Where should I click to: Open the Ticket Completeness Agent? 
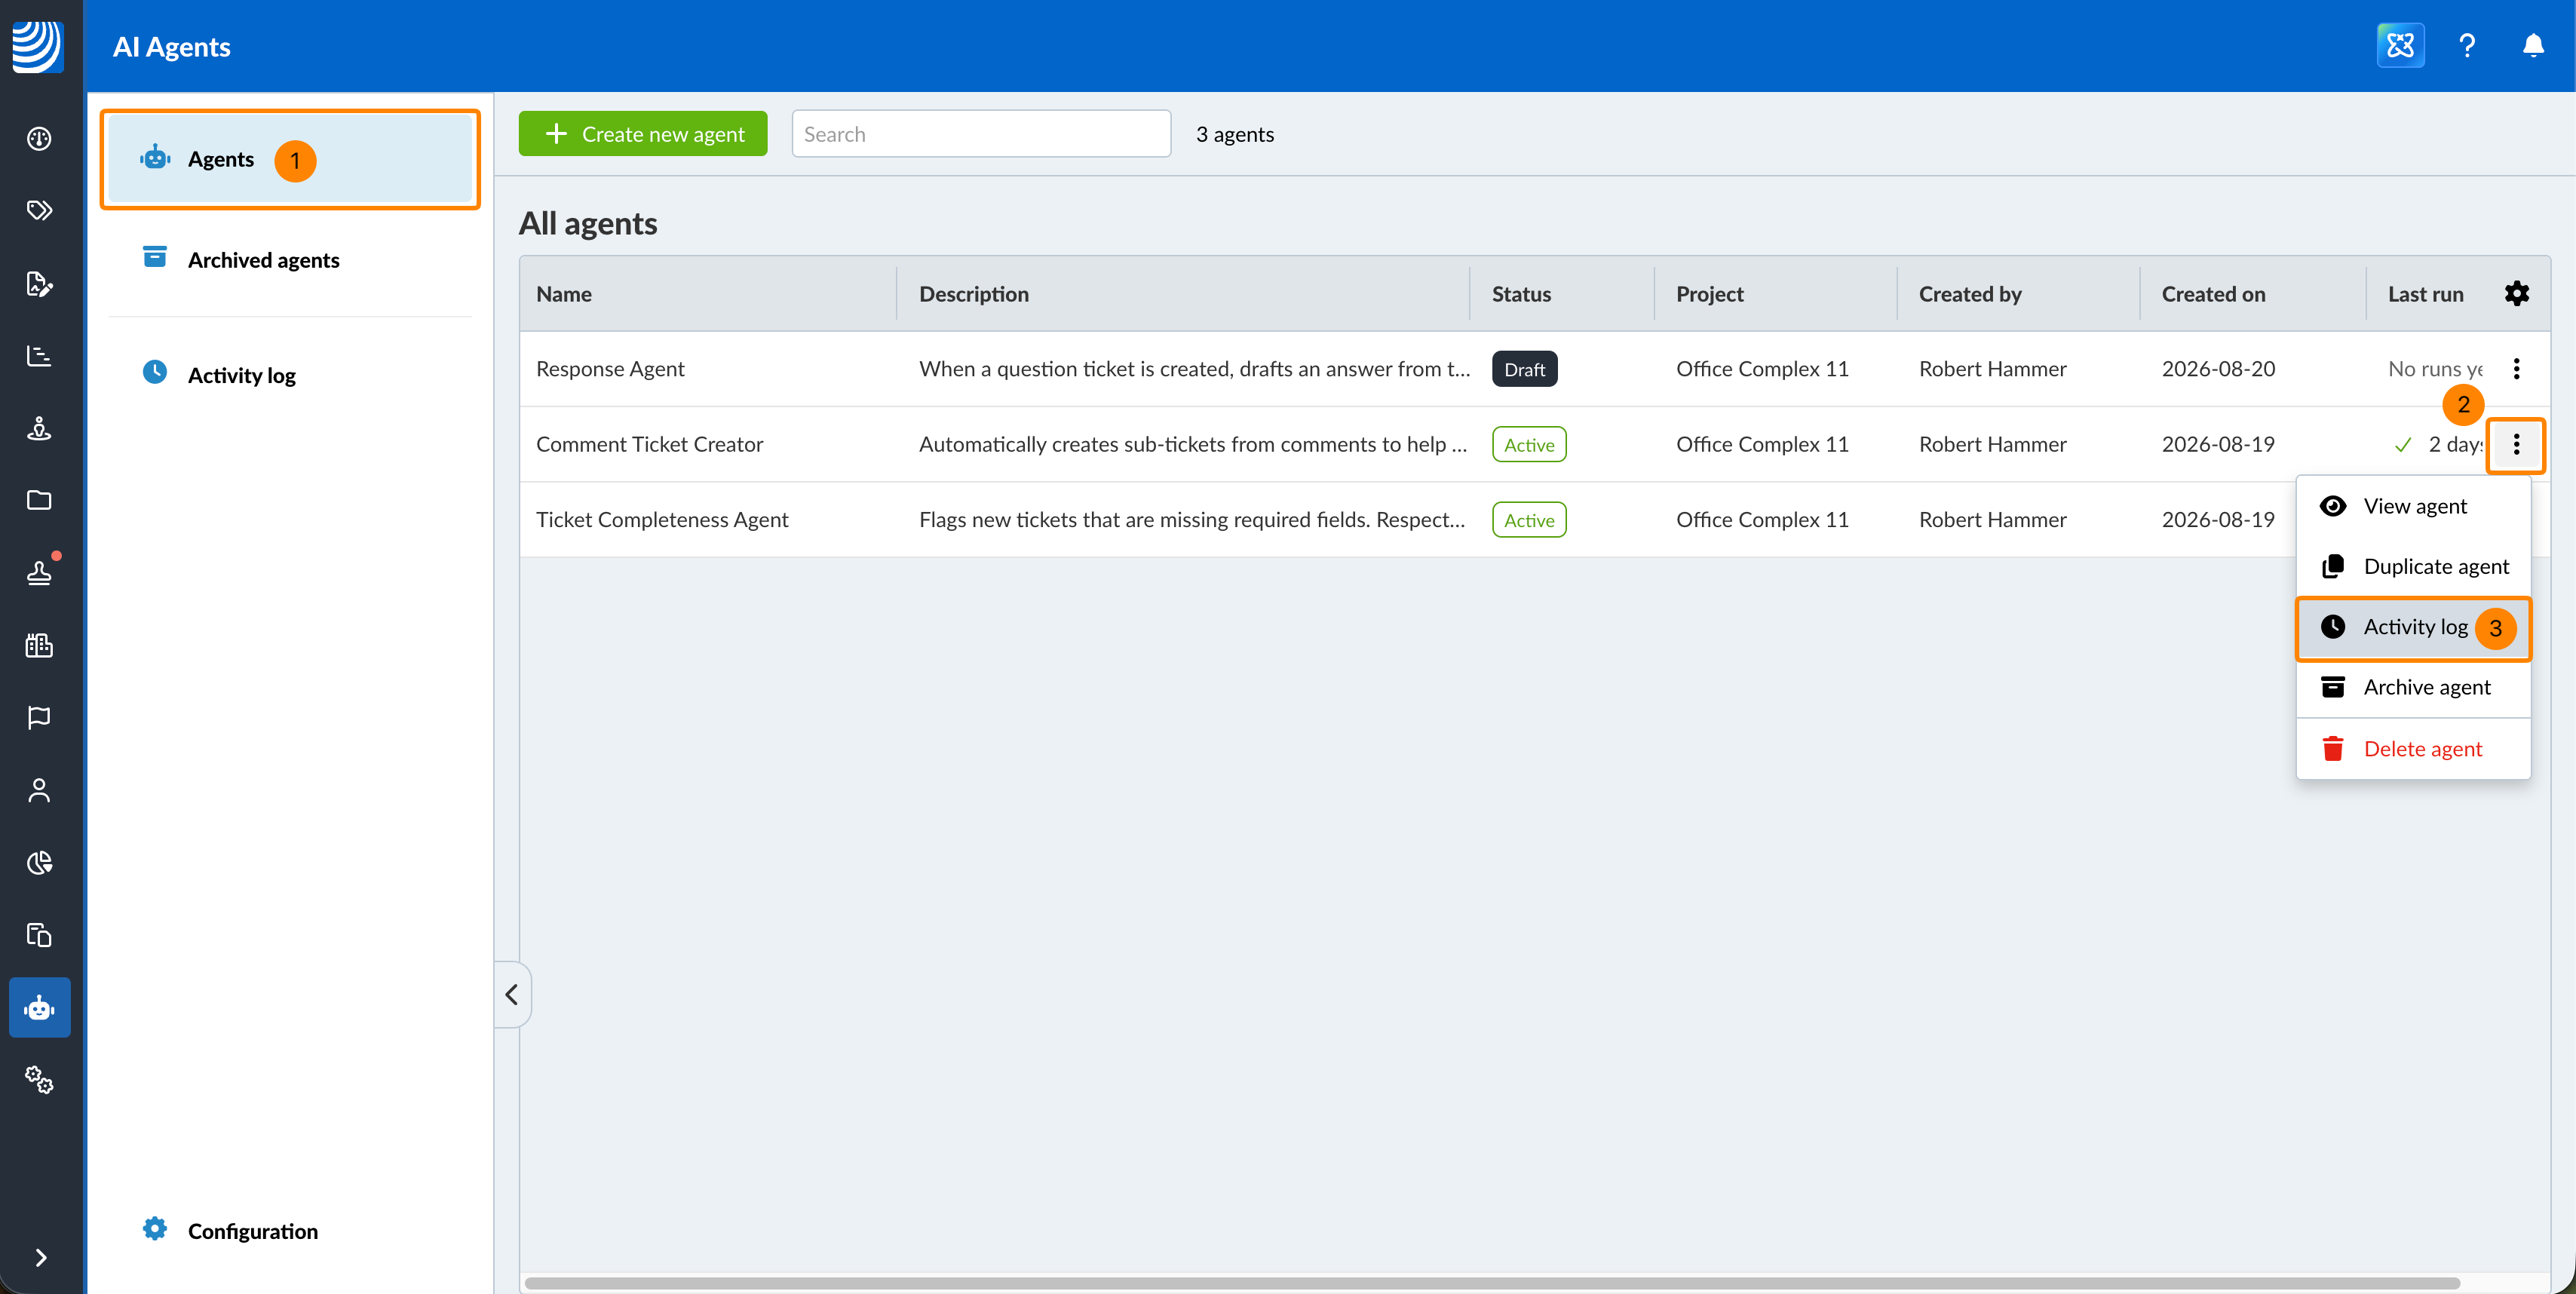tap(662, 520)
